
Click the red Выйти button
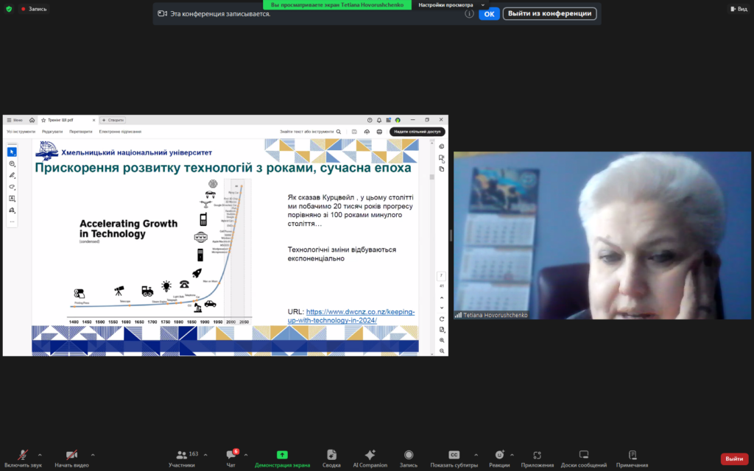pos(734,458)
